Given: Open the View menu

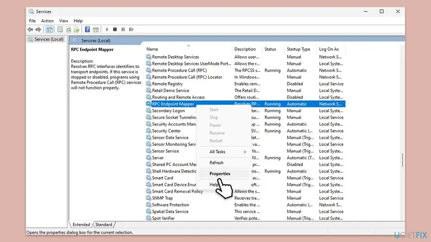Looking at the screenshot, I should click(64, 21).
